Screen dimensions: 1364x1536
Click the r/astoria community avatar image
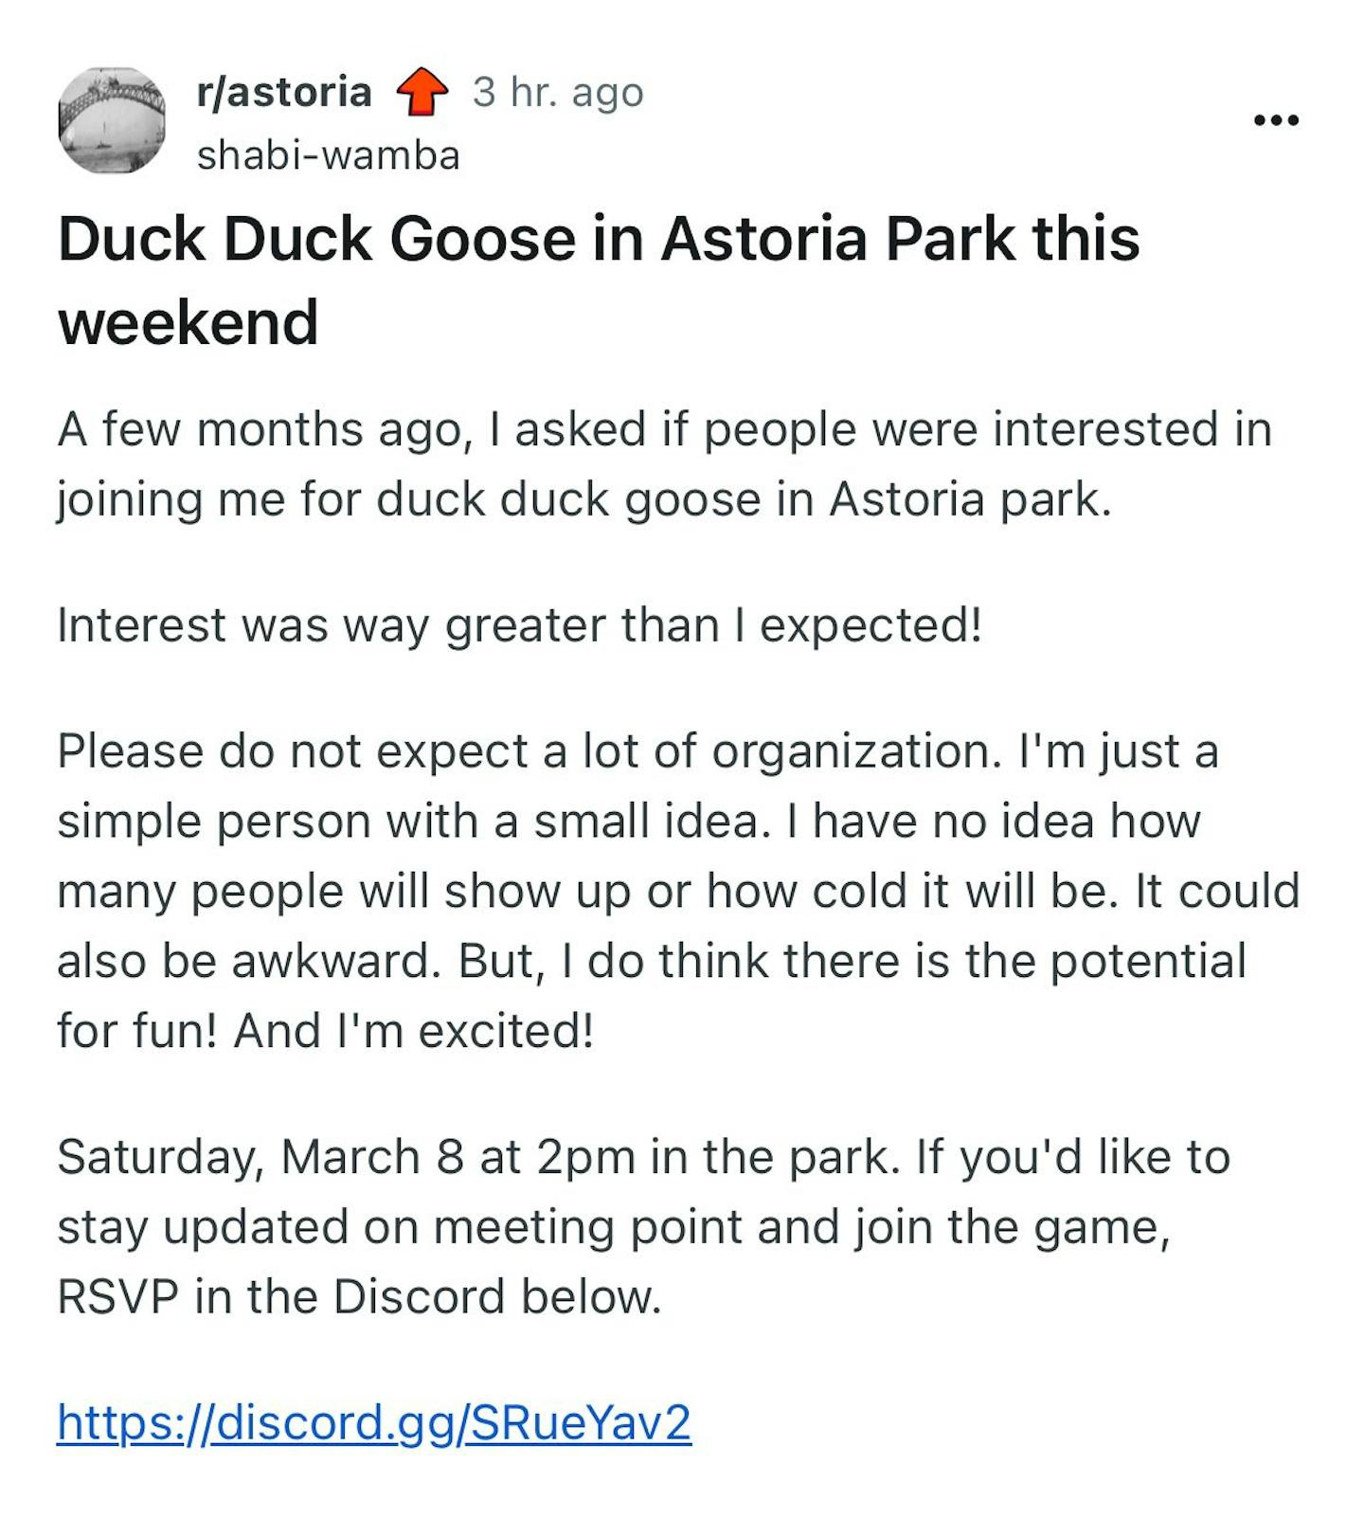tap(112, 120)
